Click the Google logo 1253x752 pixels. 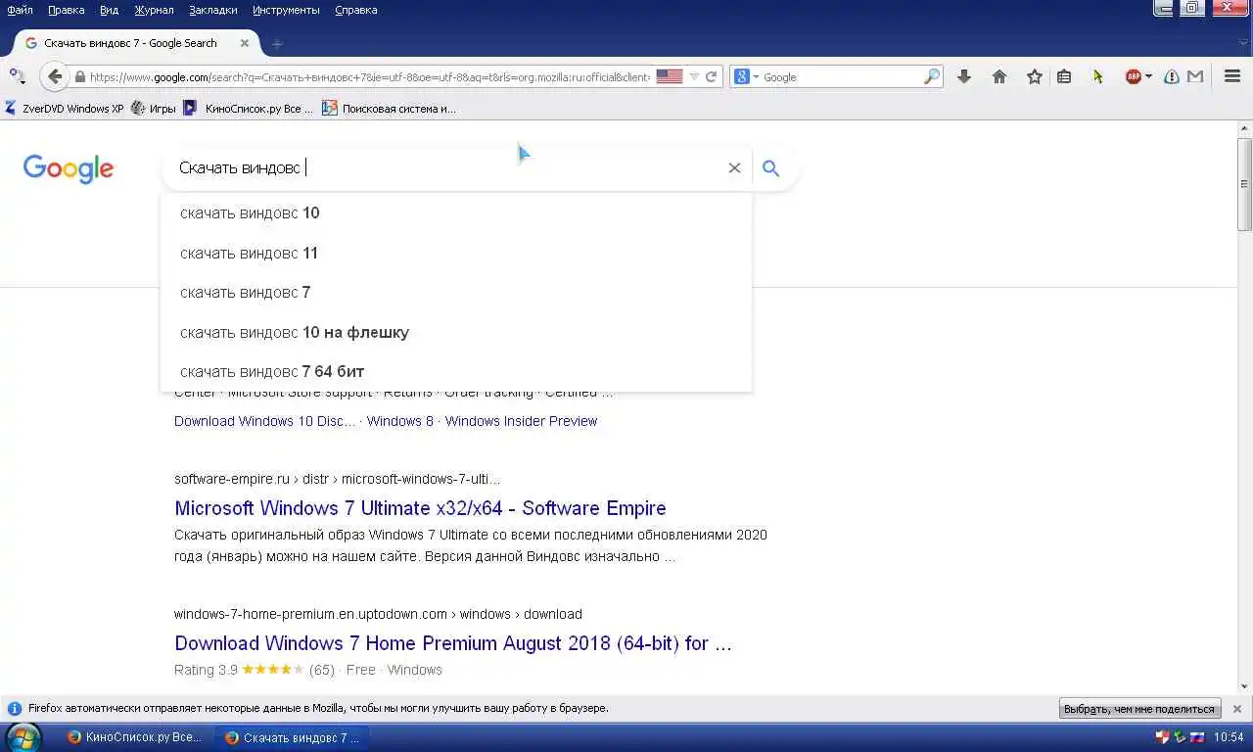69,168
